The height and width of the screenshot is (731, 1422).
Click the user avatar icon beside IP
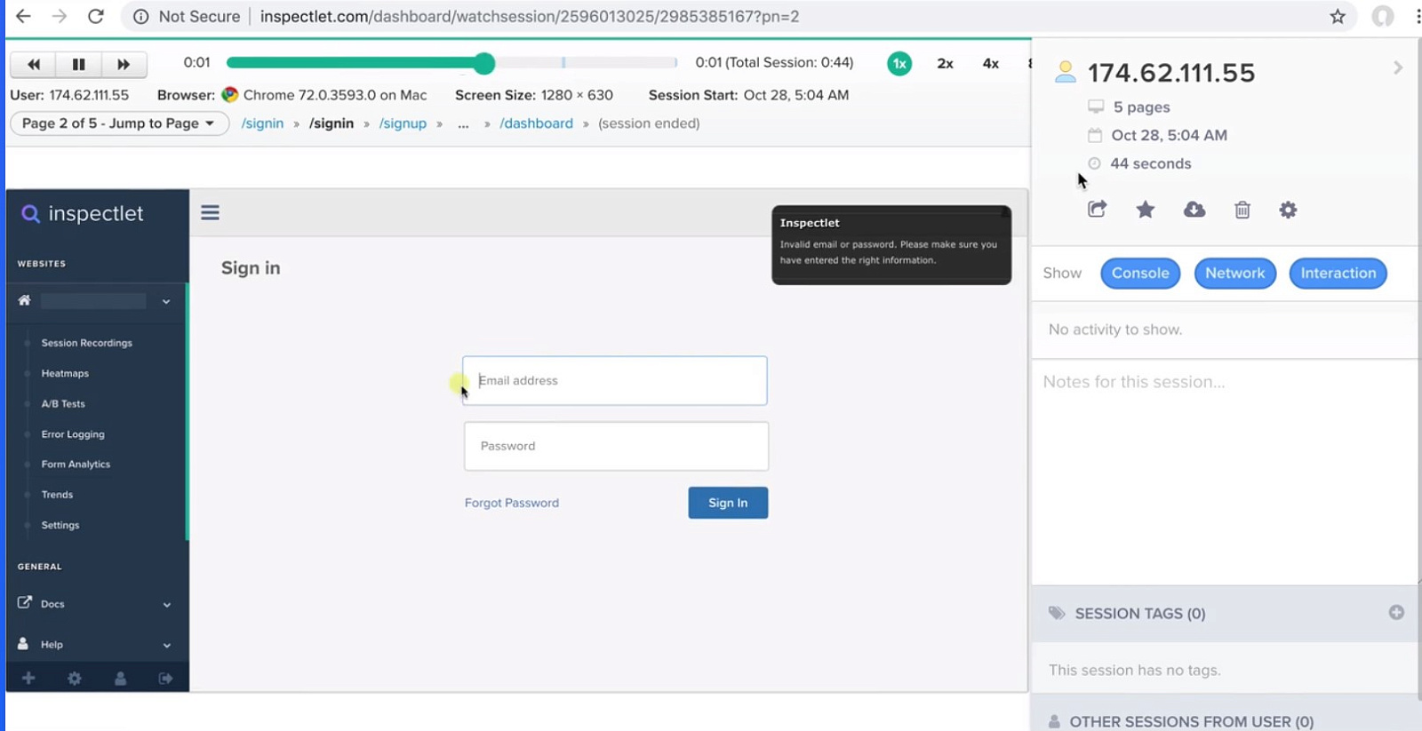[x=1065, y=72]
